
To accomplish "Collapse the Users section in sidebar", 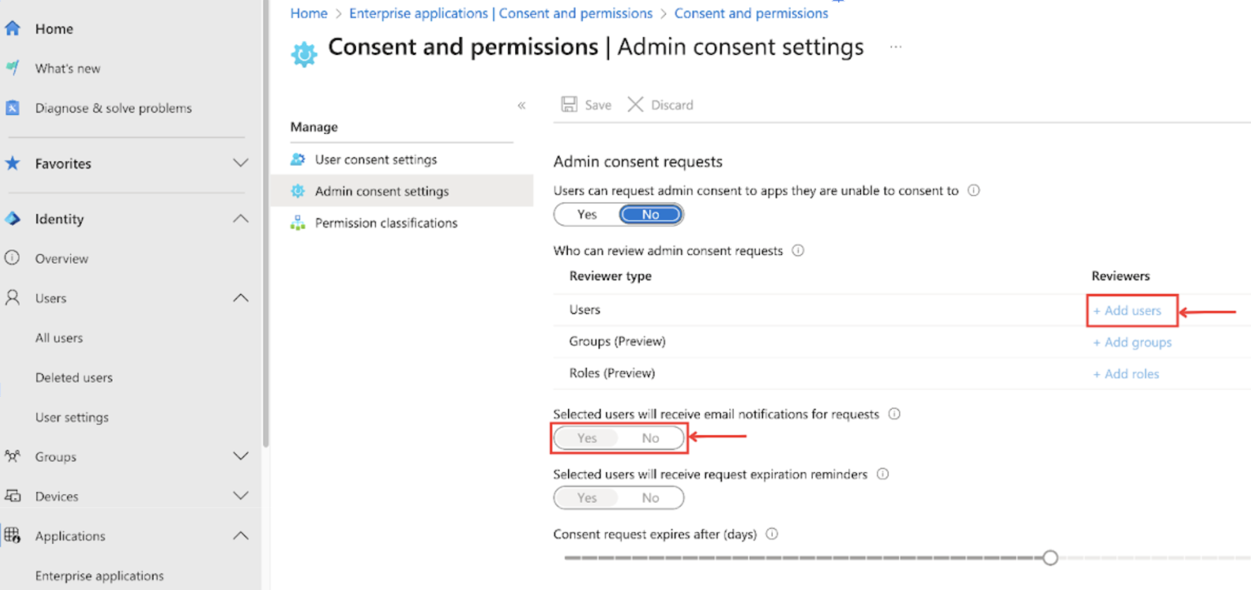I will click(241, 298).
